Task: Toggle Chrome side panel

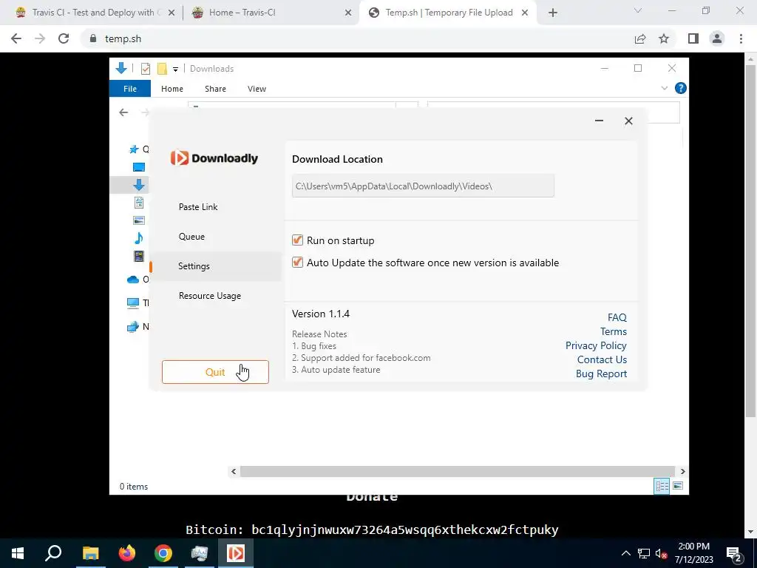Action: click(693, 38)
